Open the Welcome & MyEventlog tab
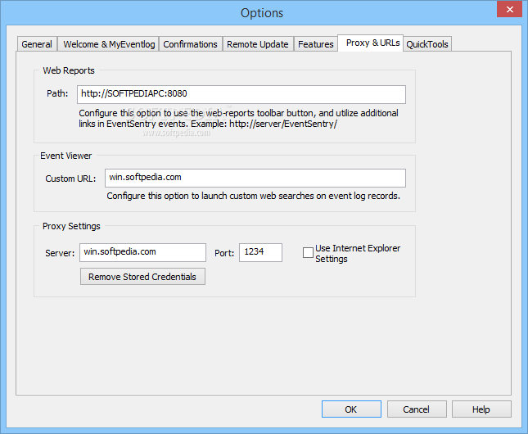This screenshot has width=528, height=434. 108,44
